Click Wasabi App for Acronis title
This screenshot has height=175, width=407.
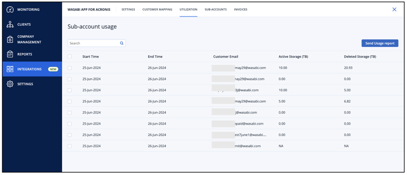point(89,10)
